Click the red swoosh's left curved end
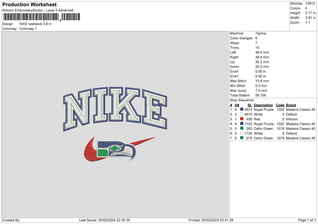Viewport: 318px width, 224px height. (x=89, y=151)
